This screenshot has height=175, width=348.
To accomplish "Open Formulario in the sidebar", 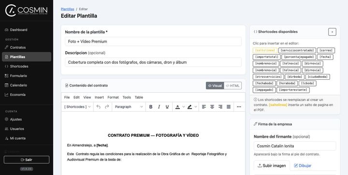I will (27, 76).
